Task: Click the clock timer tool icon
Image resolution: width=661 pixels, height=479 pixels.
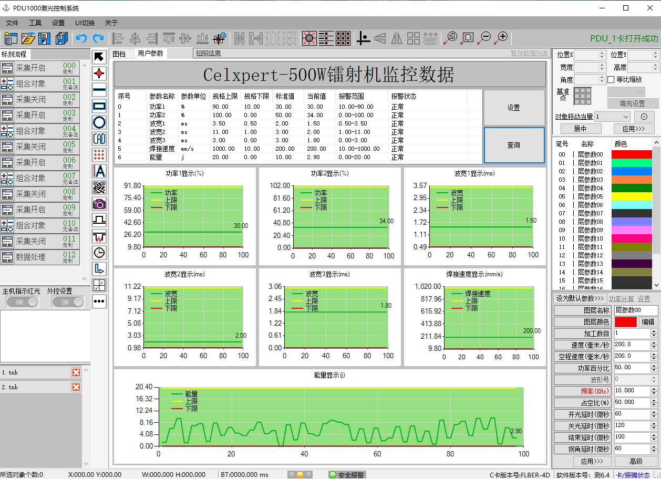Action: coord(99,252)
